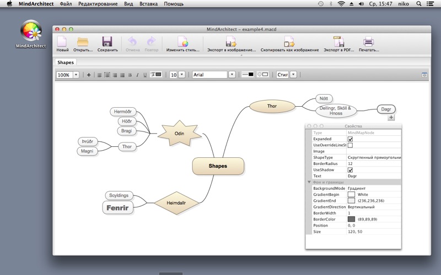
Task: Toggle underline formatting
Action: 145,75
